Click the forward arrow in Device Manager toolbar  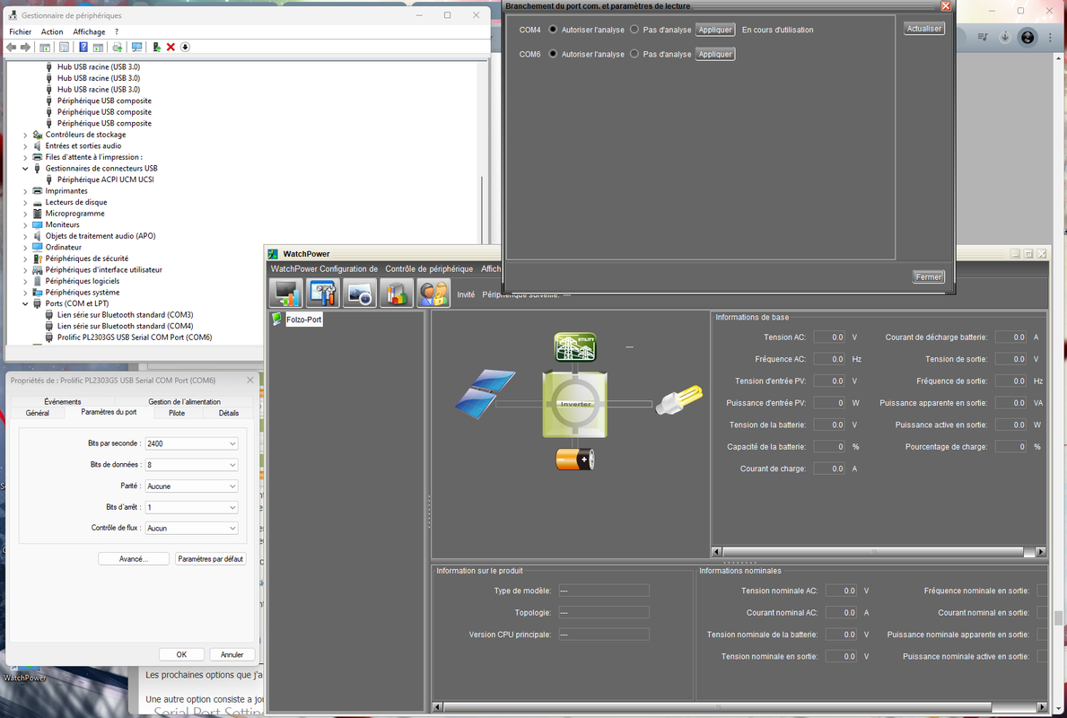[x=25, y=47]
